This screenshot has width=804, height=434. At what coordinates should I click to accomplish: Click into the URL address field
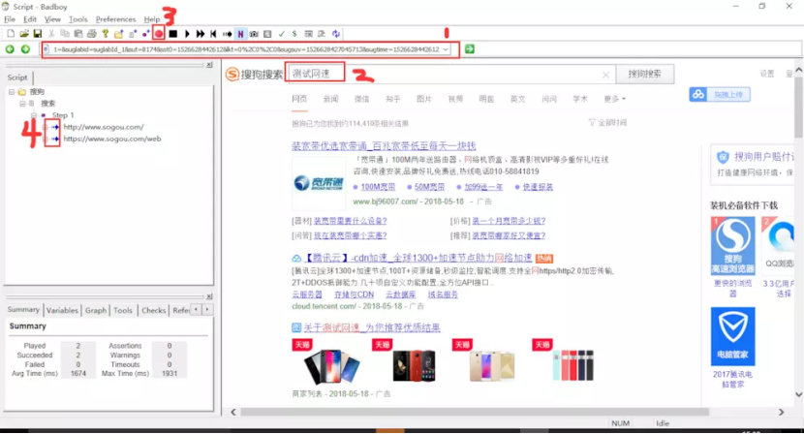[246, 49]
